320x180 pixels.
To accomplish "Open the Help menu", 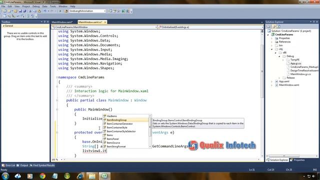I will point(72,6).
